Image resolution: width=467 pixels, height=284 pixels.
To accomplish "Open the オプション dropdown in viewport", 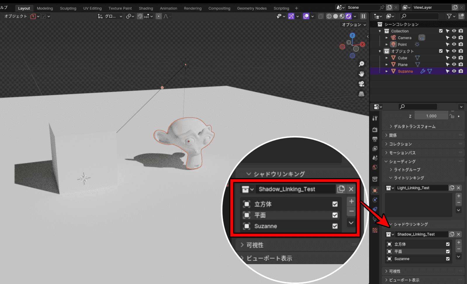I will (354, 25).
